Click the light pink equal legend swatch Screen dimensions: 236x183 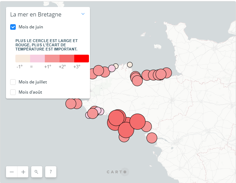pyautogui.click(x=37, y=58)
